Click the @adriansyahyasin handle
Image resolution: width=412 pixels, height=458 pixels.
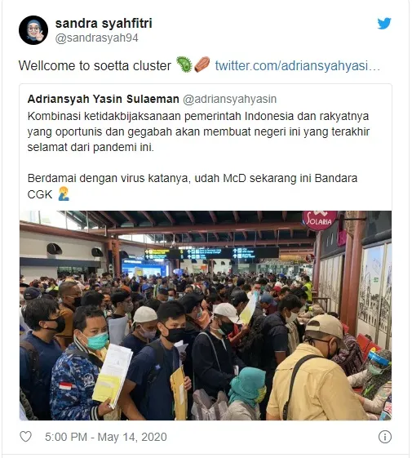coord(230,100)
